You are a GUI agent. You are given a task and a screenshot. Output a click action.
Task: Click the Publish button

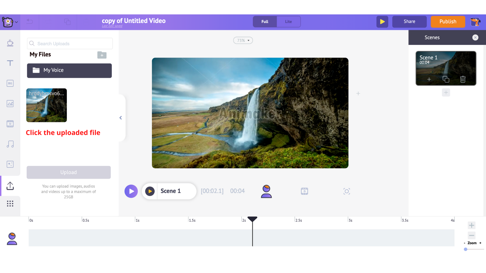tap(448, 21)
